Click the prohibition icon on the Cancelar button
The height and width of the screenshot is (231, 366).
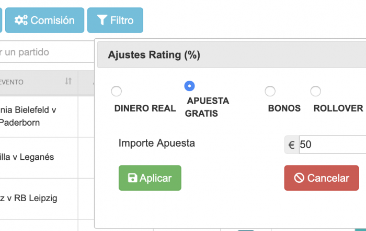[x=299, y=178]
